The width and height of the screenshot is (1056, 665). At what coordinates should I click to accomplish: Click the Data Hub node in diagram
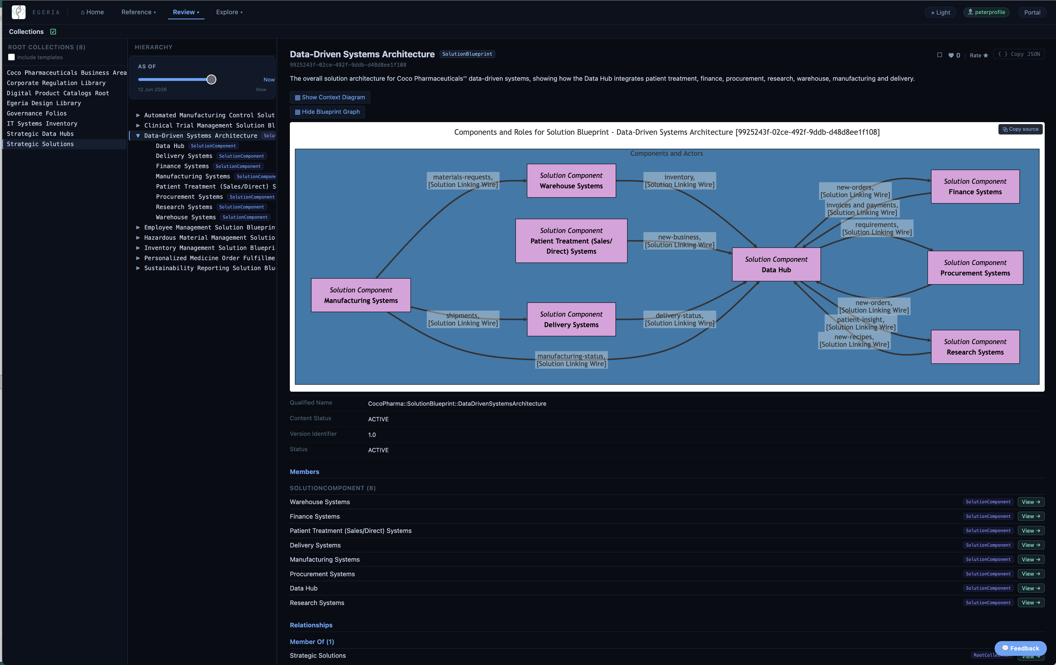[776, 264]
